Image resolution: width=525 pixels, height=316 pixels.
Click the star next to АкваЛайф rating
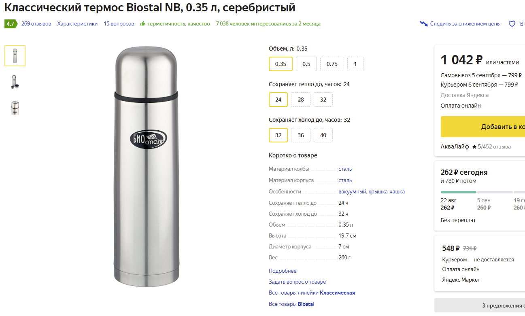[474, 147]
